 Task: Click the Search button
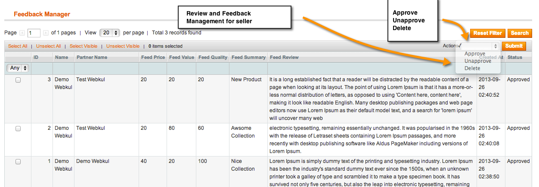coord(520,33)
